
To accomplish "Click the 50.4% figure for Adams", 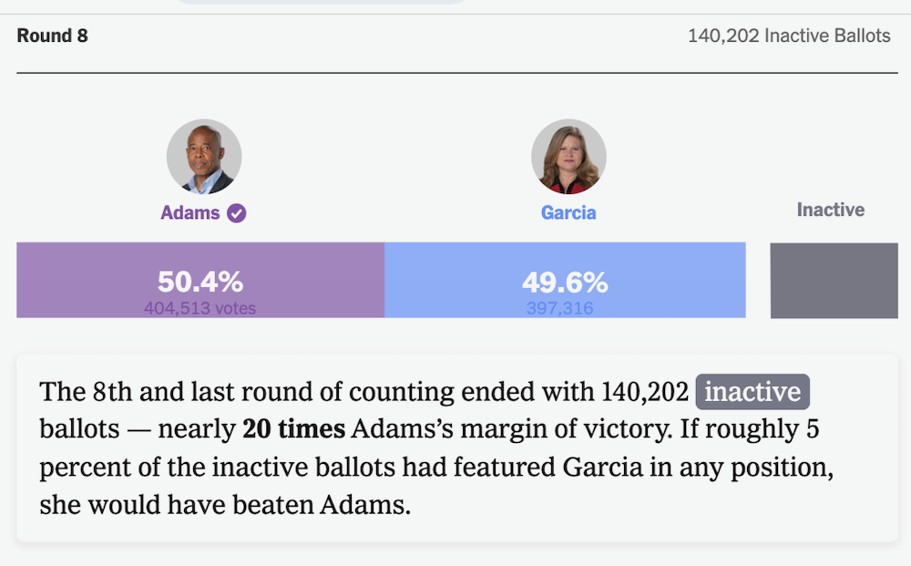I will click(200, 281).
